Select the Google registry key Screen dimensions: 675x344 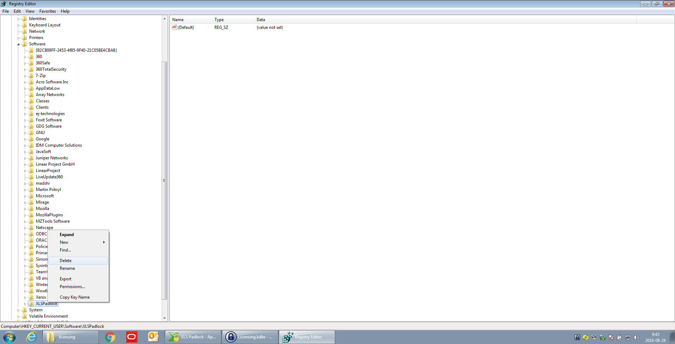point(43,139)
